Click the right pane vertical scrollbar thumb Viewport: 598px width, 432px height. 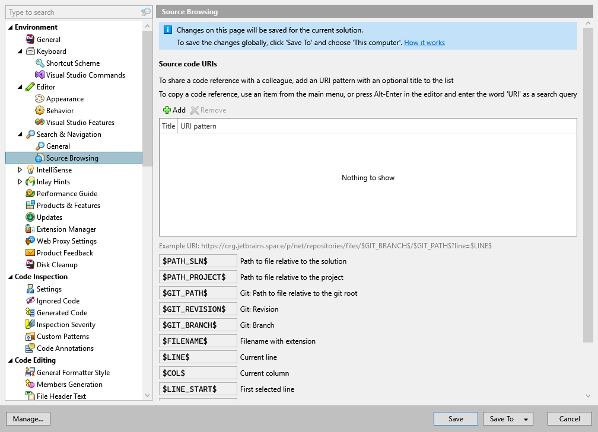click(588, 185)
